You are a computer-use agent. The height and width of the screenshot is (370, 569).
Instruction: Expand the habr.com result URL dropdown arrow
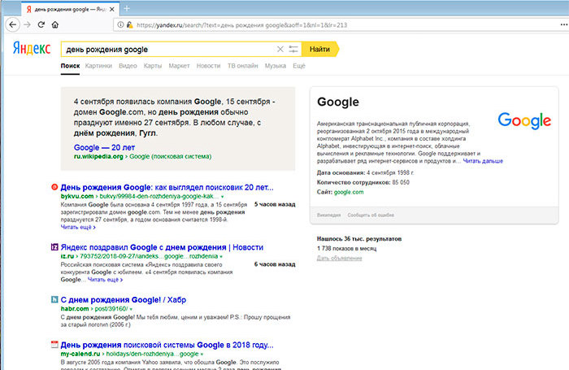click(131, 309)
